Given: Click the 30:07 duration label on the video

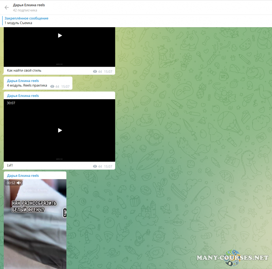Looking at the screenshot, I should [11, 103].
